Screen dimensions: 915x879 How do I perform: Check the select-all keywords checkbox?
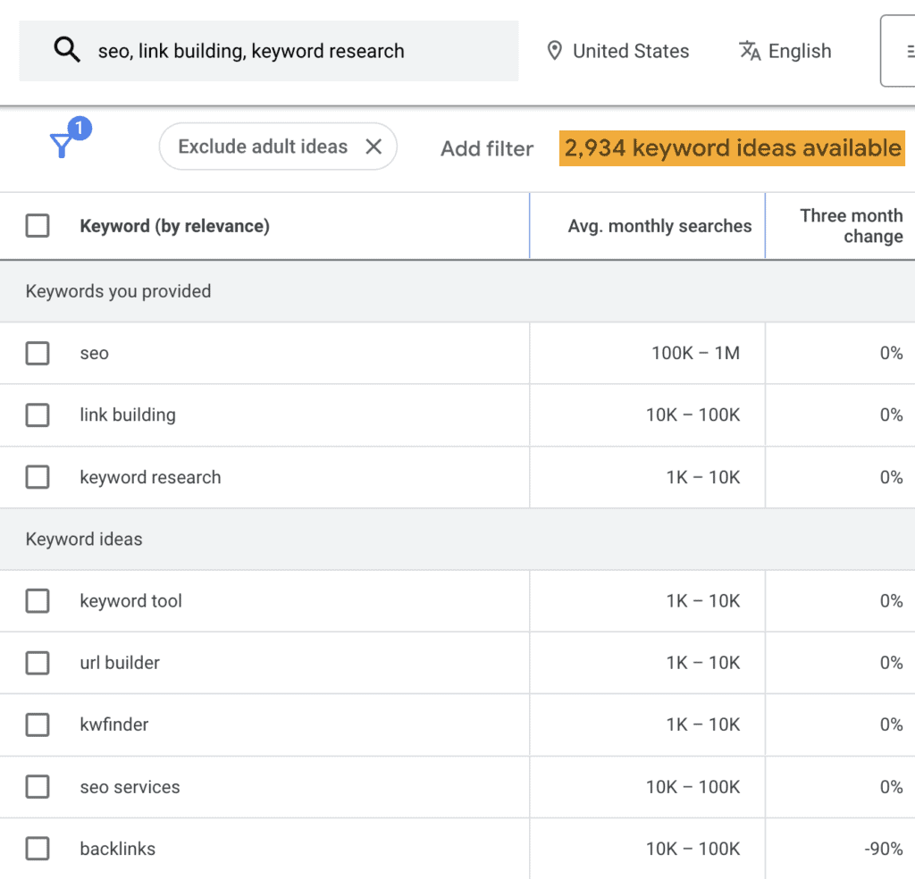[x=37, y=225]
